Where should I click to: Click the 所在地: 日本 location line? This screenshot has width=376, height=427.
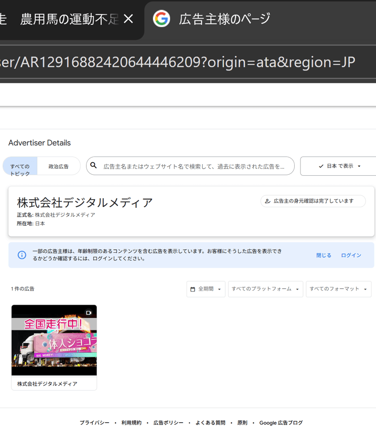(31, 224)
